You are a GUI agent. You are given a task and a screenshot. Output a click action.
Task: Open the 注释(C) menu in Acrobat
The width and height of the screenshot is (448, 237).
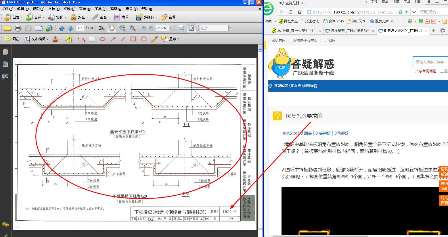click(x=70, y=9)
